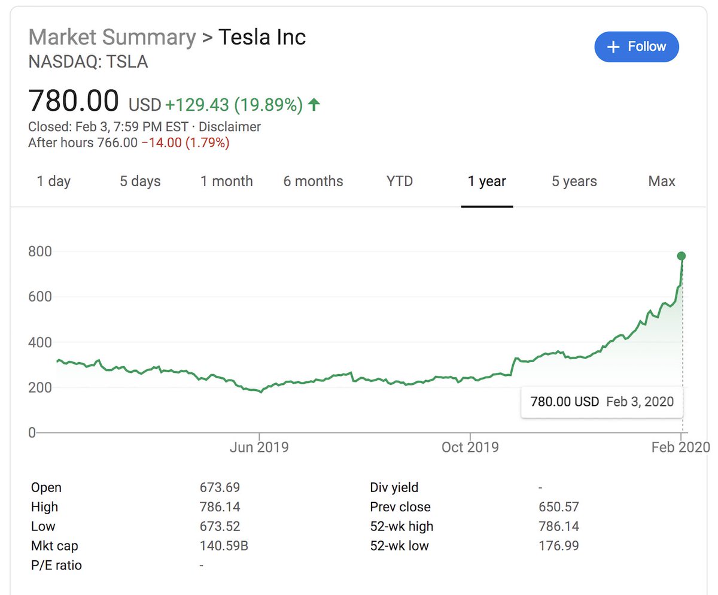
Task: Switch to the 5 days tab
Action: [140, 181]
